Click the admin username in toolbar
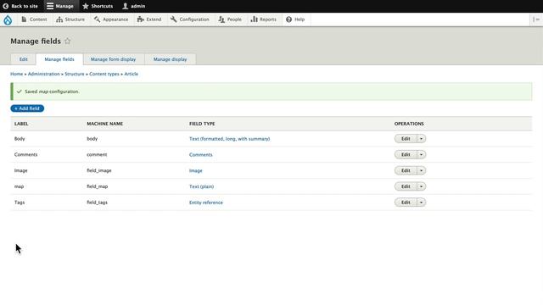The height and width of the screenshot is (305, 543). click(x=137, y=6)
